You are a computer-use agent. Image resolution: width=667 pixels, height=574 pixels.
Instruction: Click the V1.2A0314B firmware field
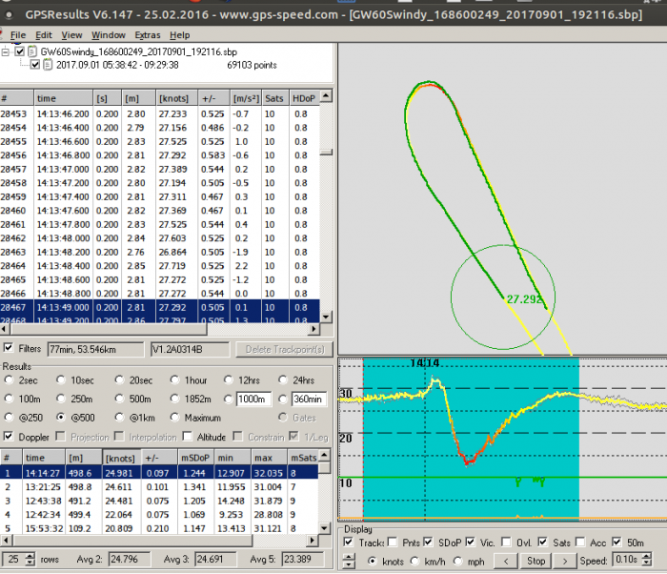pos(191,350)
